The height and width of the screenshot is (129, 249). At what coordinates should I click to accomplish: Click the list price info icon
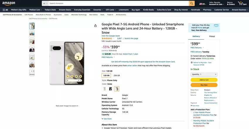coord(116,50)
